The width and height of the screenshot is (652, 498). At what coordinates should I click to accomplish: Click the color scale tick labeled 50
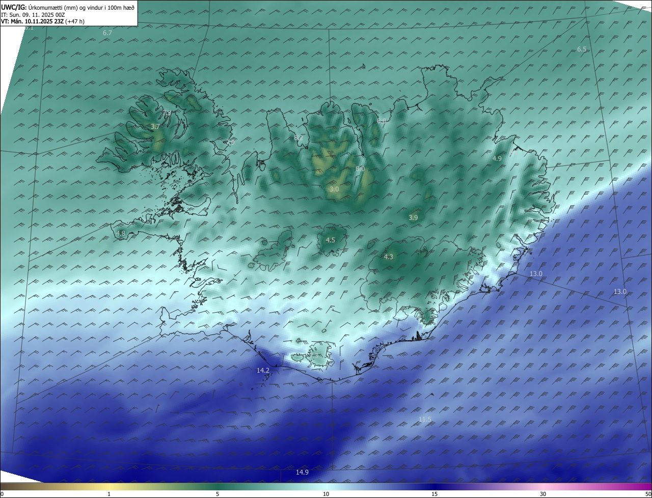point(648,494)
